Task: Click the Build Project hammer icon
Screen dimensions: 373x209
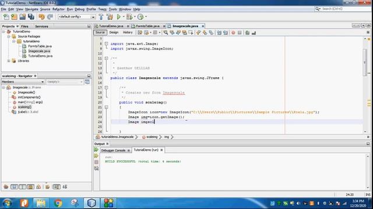Action: [x=101, y=17]
